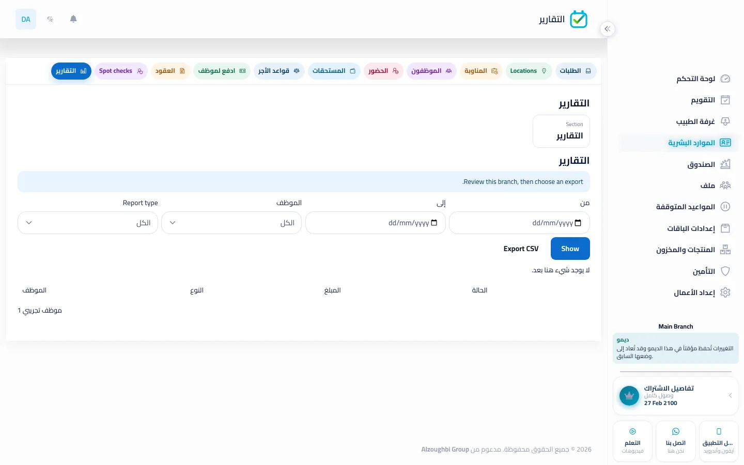Open إعدادات الباقات package settings
This screenshot has width=744, height=465.
tap(699, 228)
